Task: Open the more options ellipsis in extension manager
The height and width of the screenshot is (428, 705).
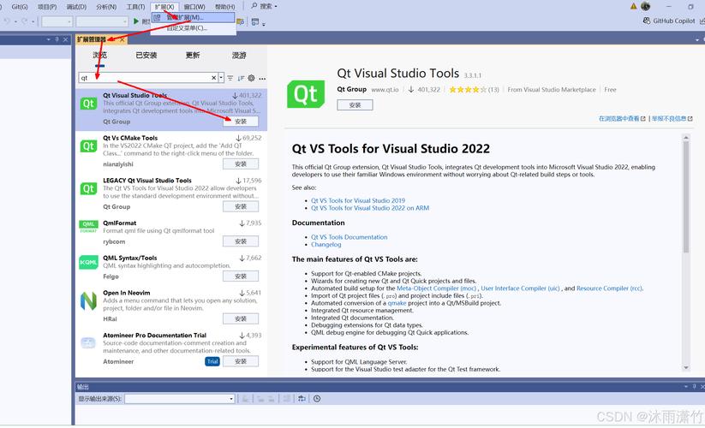Action: click(262, 78)
